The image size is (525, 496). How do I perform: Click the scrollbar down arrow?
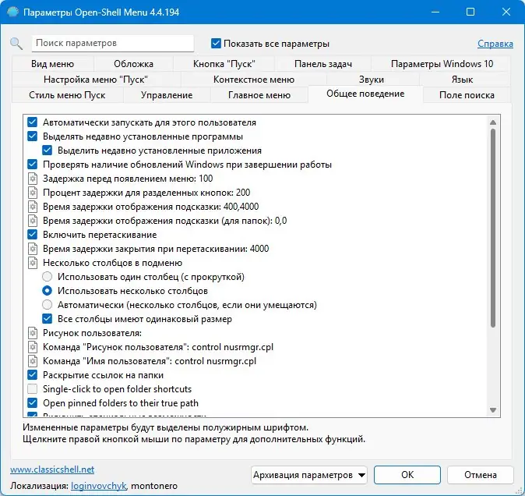pos(493,410)
